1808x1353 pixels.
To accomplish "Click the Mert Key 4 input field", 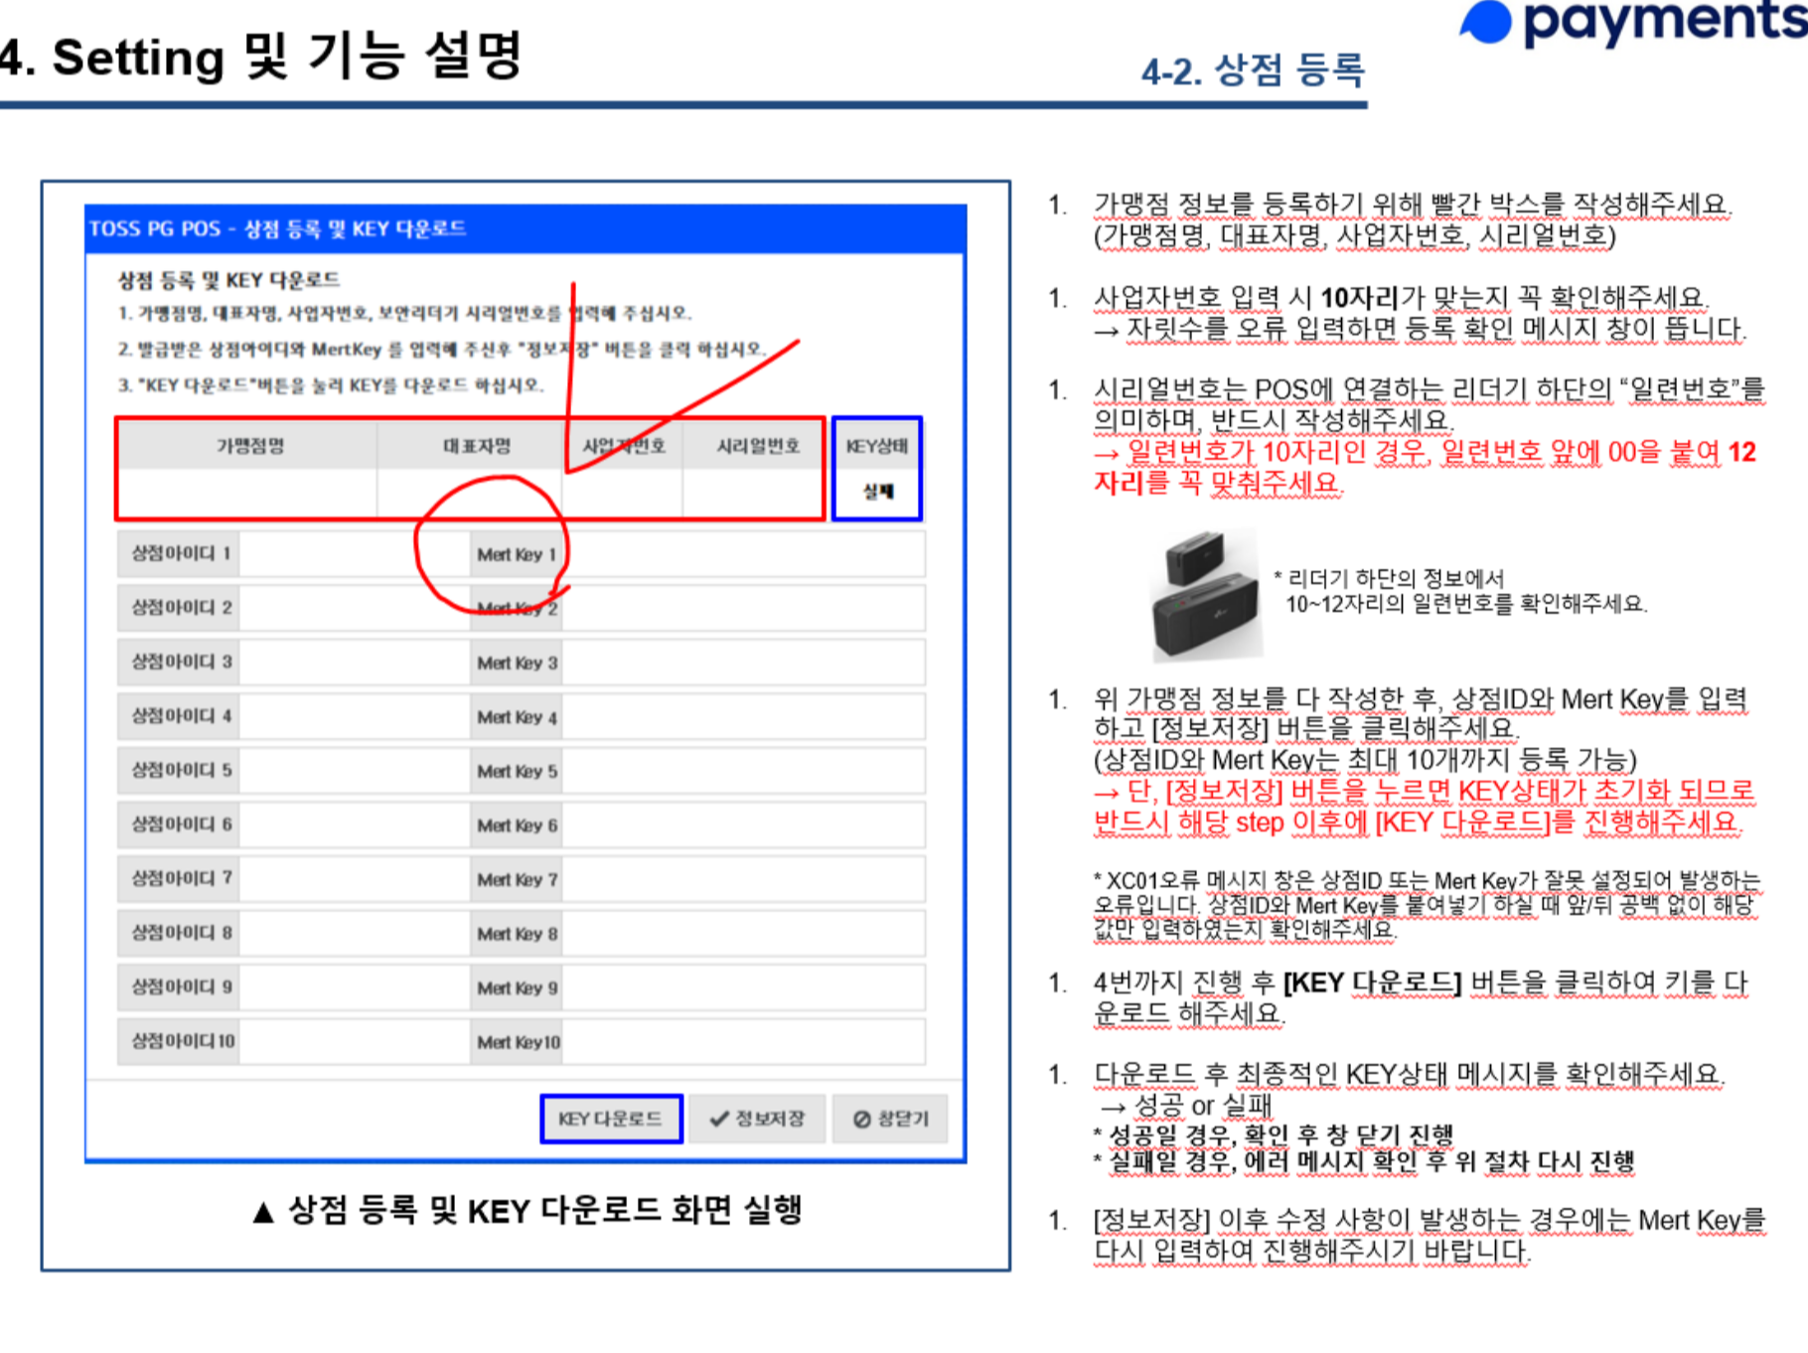I will pos(744,716).
